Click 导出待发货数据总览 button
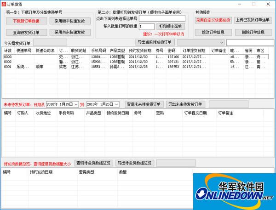The height and width of the screenshot is (210, 276). click(x=134, y=163)
